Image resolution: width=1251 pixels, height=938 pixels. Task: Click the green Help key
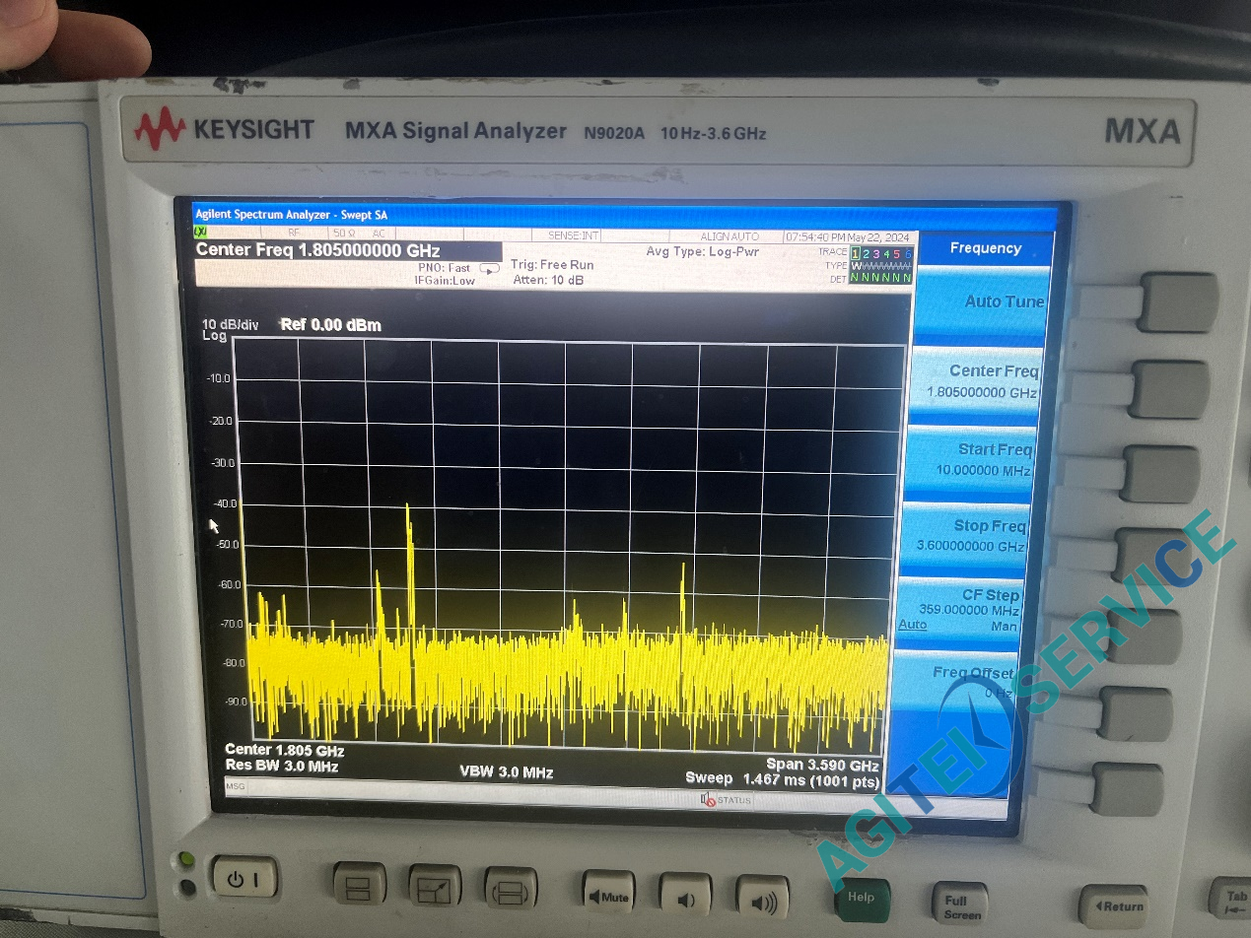pos(862,901)
